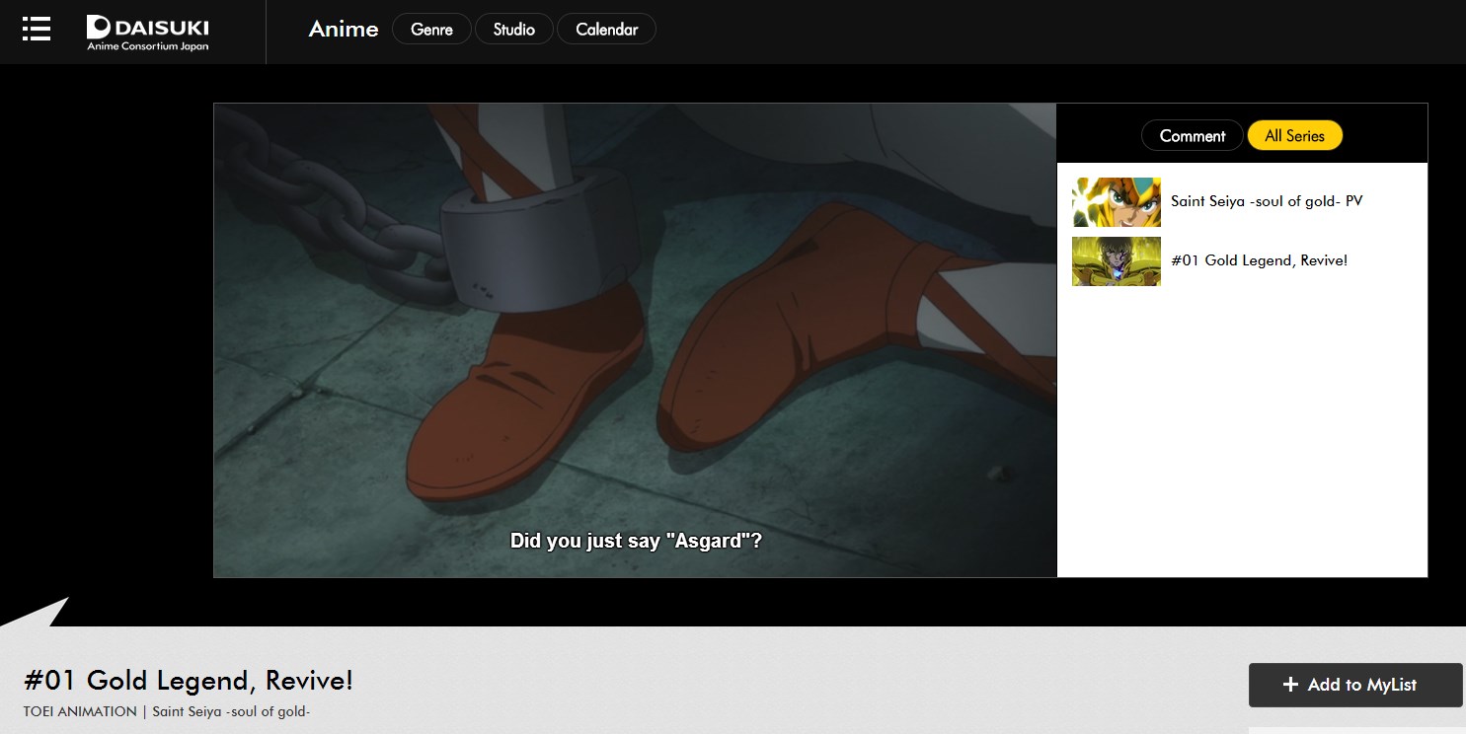The height and width of the screenshot is (734, 1466).
Task: Click the video player area
Action: coord(635,340)
